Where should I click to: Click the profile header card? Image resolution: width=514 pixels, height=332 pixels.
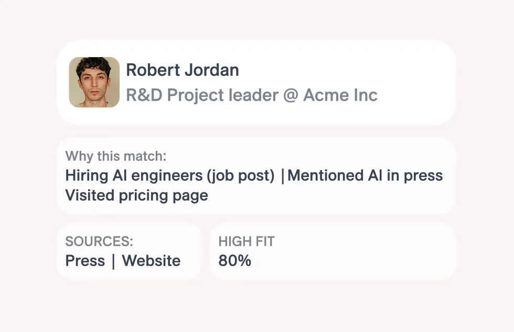256,83
